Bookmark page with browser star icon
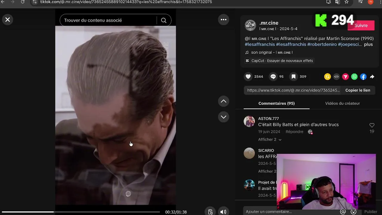This screenshot has width=382, height=215. 346,2
